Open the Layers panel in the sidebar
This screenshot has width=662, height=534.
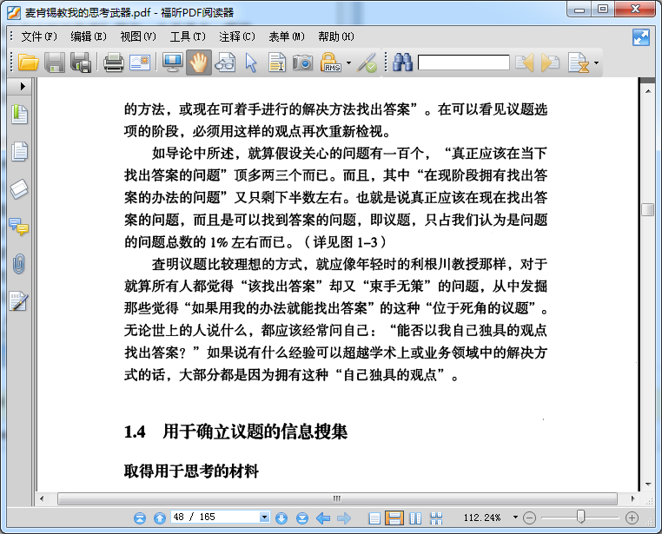tap(19, 189)
